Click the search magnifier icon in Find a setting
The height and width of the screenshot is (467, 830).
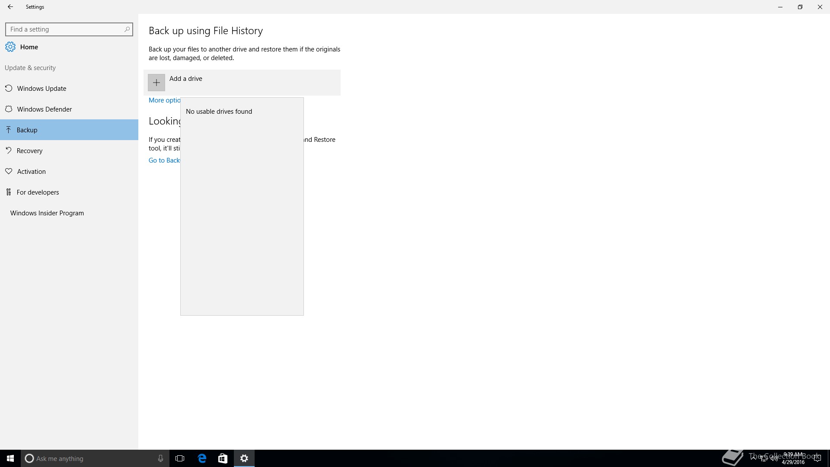[x=127, y=29]
